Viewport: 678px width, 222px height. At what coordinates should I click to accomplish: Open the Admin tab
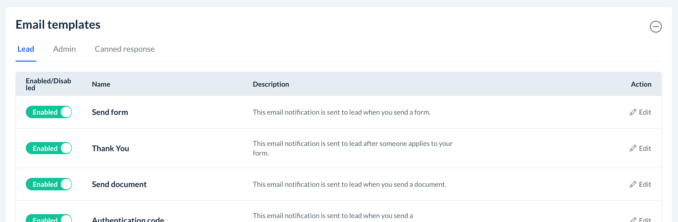pyautogui.click(x=64, y=49)
